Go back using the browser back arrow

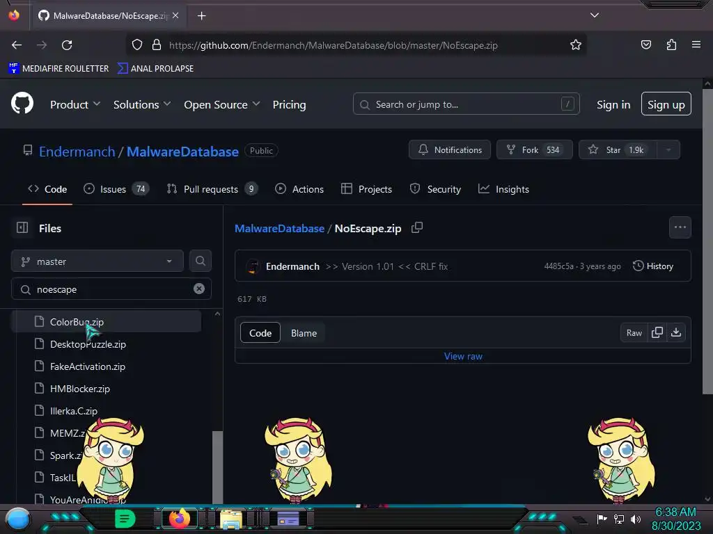[x=17, y=45]
